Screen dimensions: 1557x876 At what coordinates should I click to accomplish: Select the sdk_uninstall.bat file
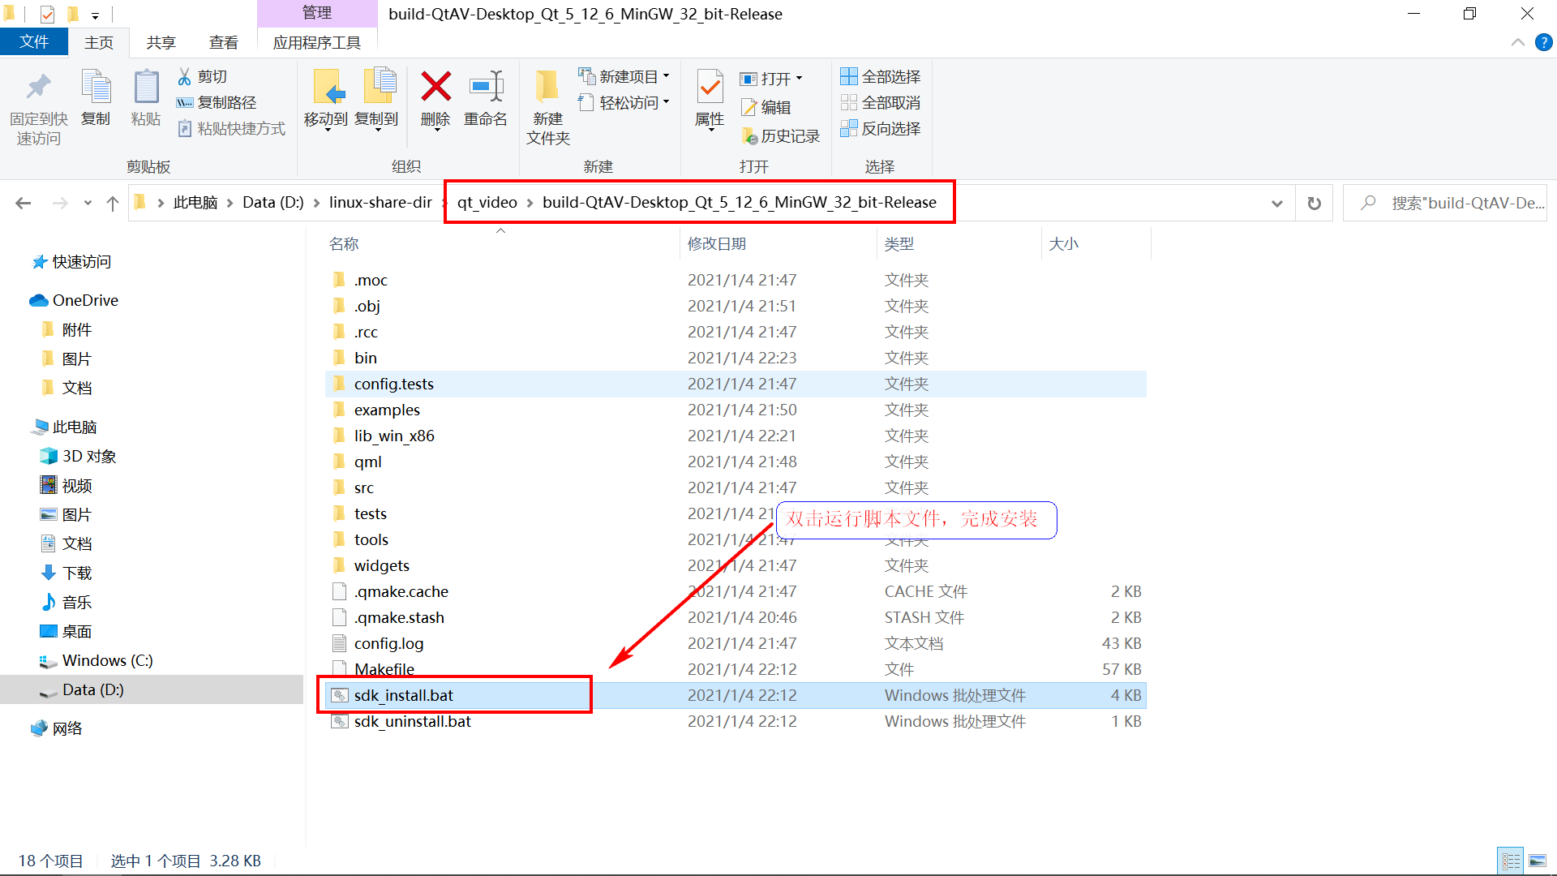click(412, 721)
